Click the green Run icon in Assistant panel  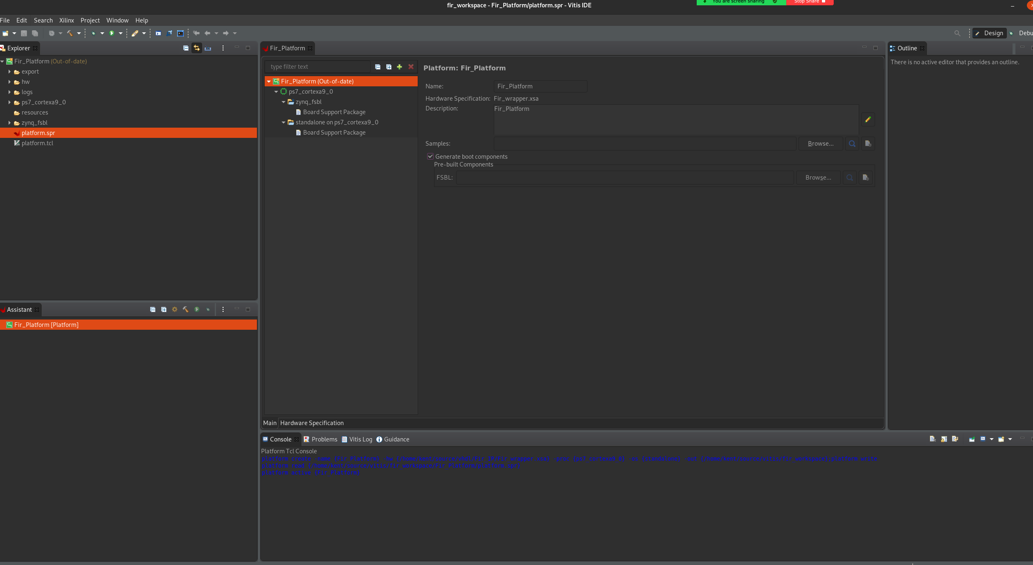(197, 309)
